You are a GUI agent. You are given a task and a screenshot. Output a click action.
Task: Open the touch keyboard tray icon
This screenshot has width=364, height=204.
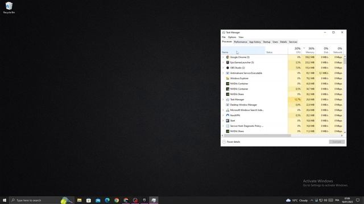pyautogui.click(x=331, y=200)
